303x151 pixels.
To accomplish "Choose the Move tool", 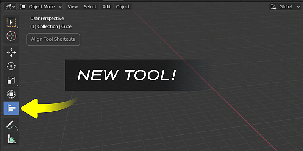I will click(x=11, y=52).
